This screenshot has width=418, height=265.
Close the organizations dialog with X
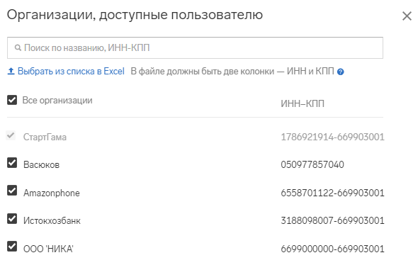(x=407, y=16)
